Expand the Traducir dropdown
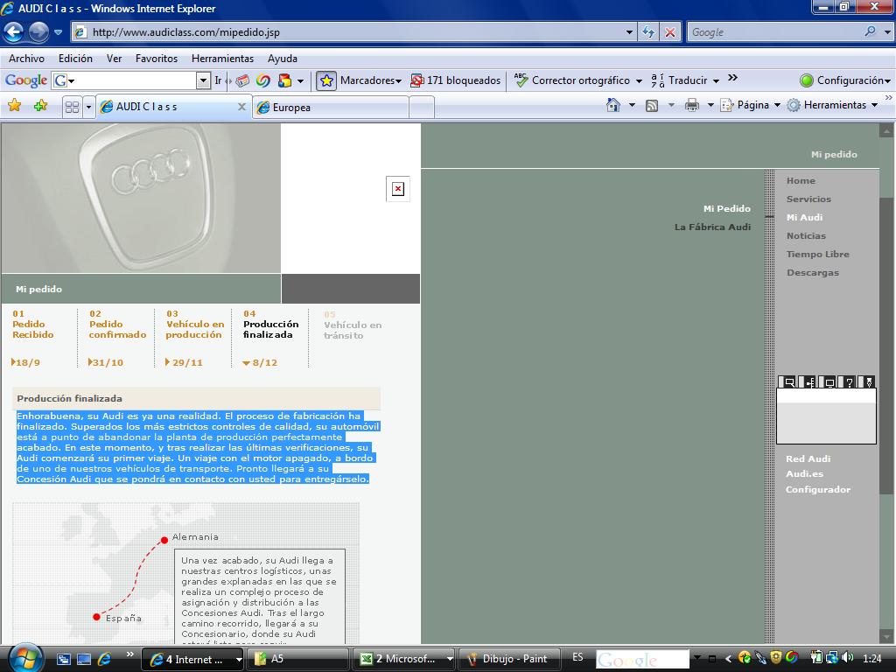The width and height of the screenshot is (896, 672). click(716, 81)
